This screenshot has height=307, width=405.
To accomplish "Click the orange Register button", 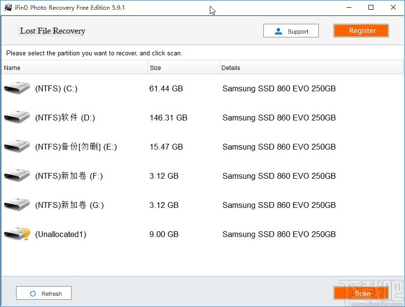I will point(361,31).
